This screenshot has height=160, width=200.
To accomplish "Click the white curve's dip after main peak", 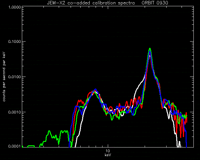I will [169, 117].
